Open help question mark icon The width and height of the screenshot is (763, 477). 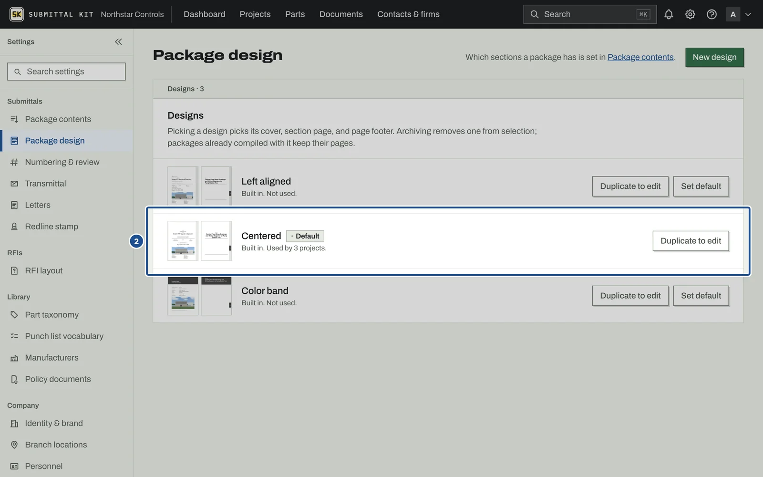[x=711, y=14]
